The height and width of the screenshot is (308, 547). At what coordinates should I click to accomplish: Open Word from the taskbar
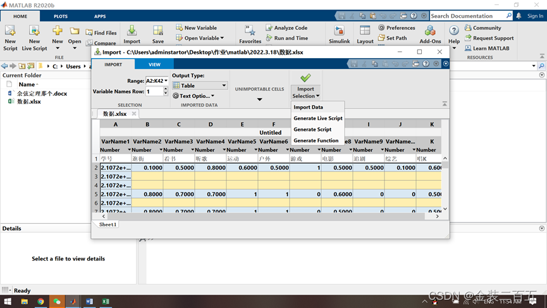click(89, 302)
